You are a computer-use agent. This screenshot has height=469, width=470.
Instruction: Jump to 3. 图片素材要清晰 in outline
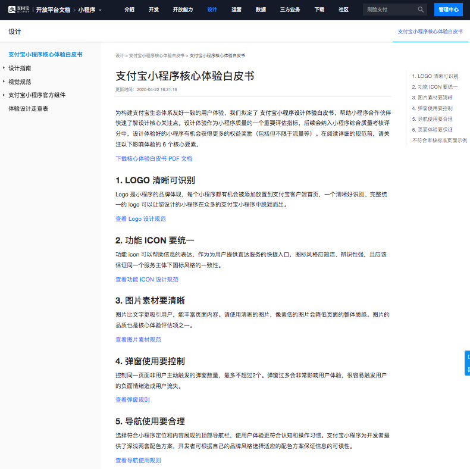433,98
